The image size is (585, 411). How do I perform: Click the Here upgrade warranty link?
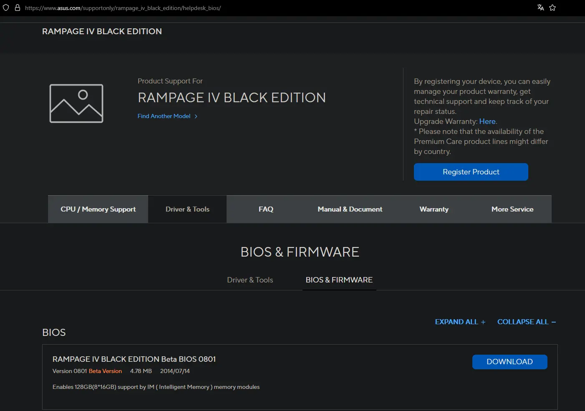click(487, 121)
